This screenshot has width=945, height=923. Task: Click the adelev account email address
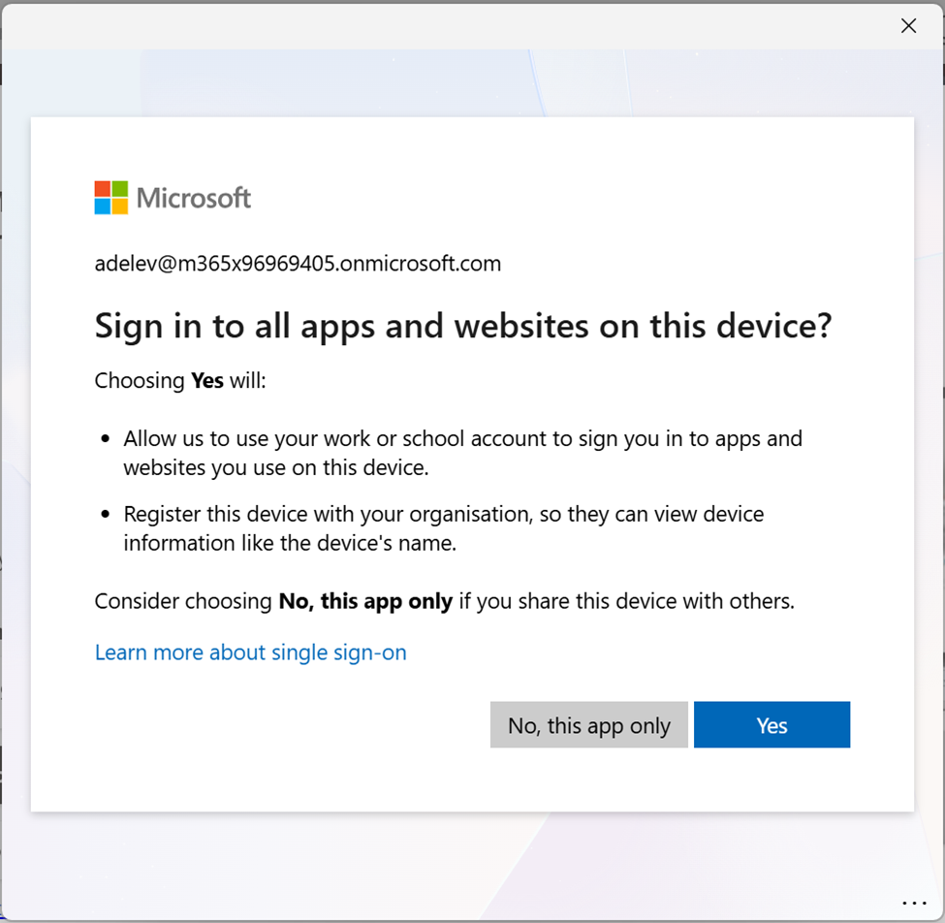click(x=297, y=263)
